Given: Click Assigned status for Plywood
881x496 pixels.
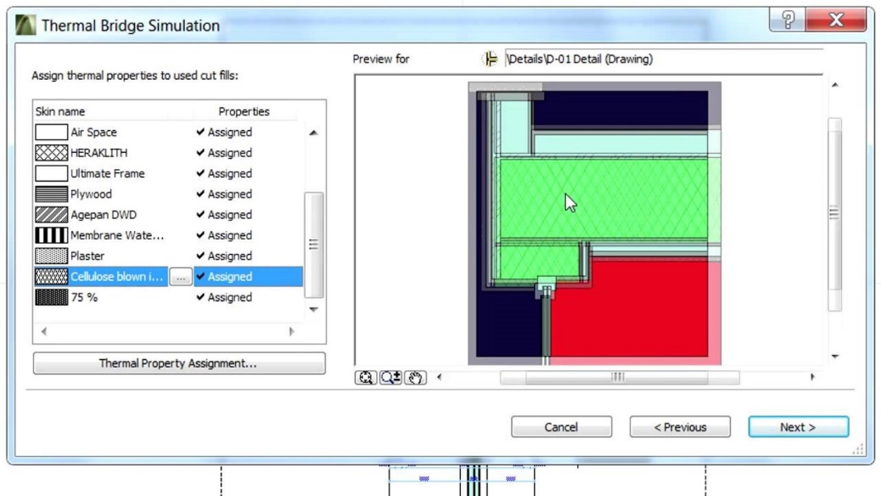Looking at the screenshot, I should (224, 194).
